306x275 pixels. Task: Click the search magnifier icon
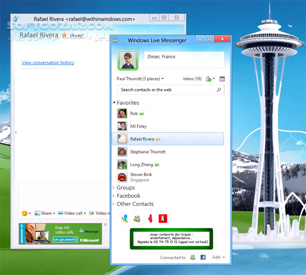point(219,90)
